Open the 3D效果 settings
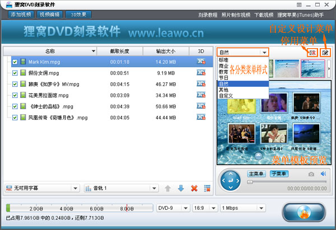 click(78, 15)
